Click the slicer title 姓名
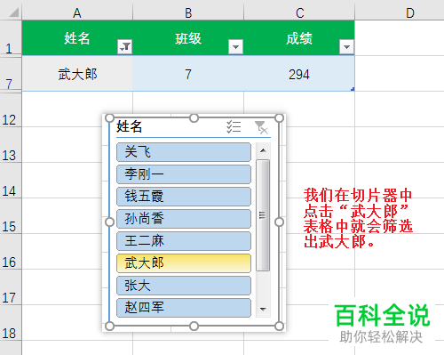 (x=130, y=126)
